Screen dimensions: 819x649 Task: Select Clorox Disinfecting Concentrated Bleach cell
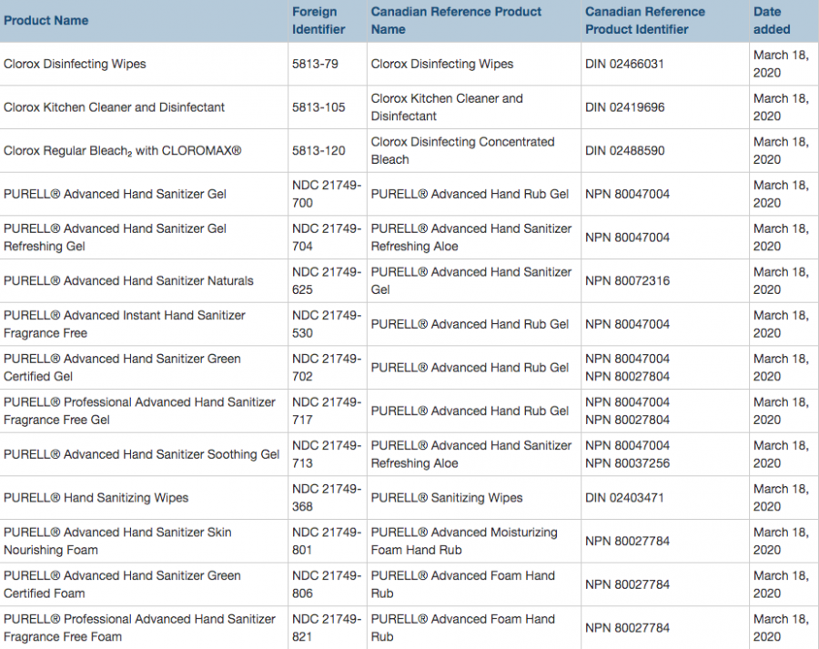[x=462, y=150]
